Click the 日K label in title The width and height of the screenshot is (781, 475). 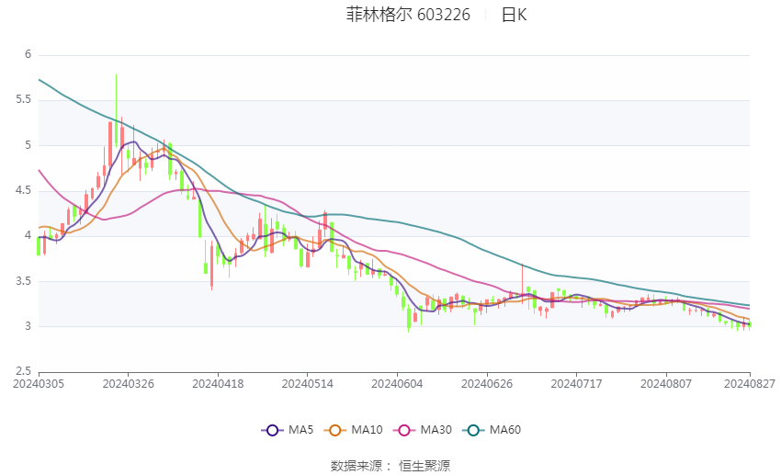pos(514,15)
